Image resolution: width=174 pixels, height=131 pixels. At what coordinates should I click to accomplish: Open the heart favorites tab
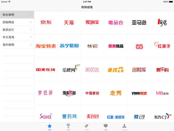click(105, 127)
